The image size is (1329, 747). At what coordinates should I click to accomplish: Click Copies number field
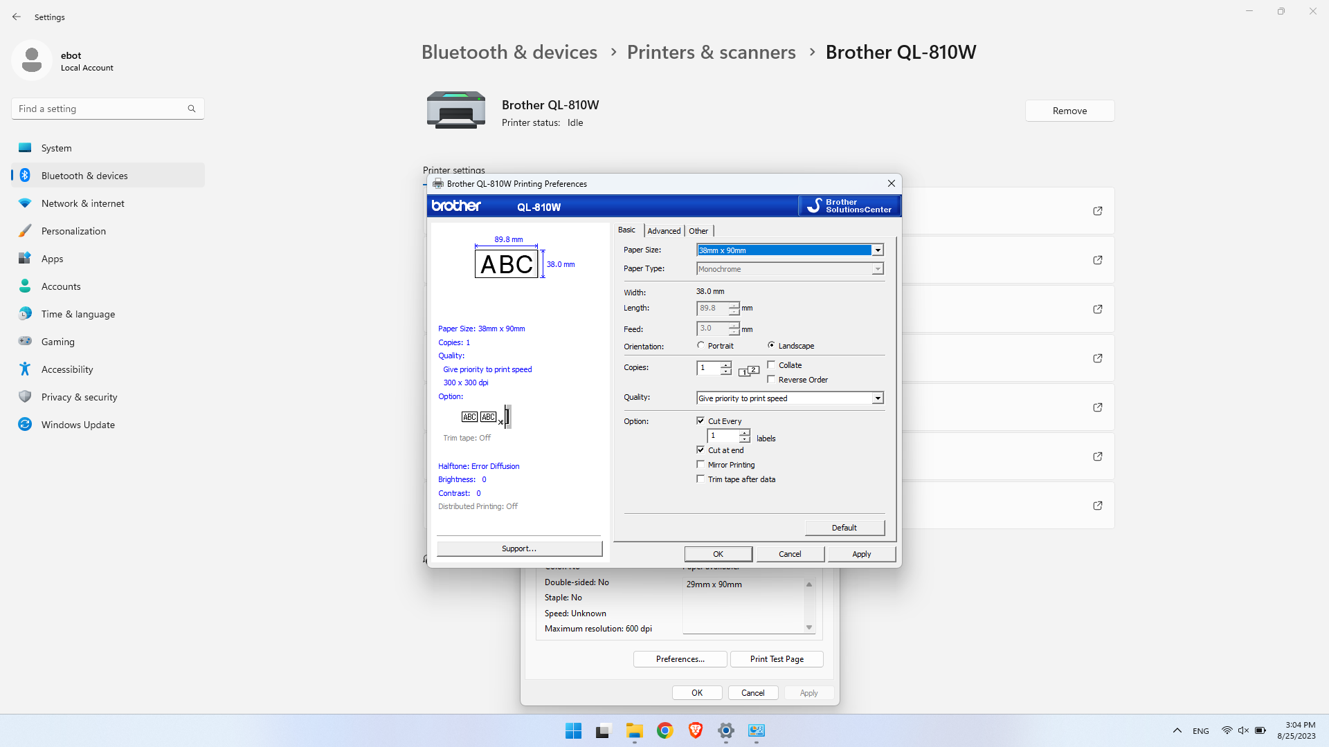(x=708, y=368)
